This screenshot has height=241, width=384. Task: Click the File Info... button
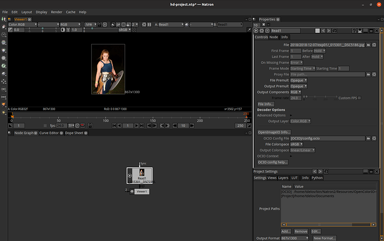pyautogui.click(x=265, y=104)
